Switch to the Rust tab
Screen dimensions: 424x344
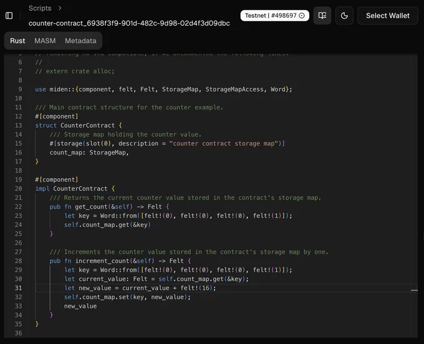click(x=17, y=41)
